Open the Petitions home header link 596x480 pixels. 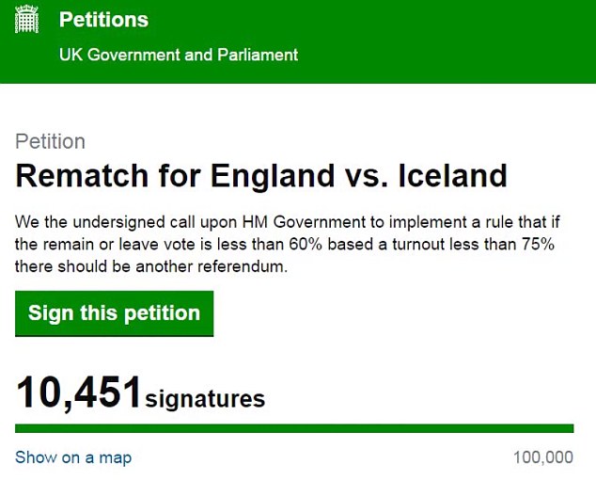pos(103,20)
